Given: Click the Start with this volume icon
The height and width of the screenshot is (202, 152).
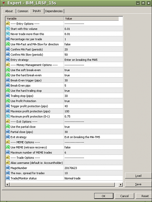Looking at the screenshot, I should (8, 29).
